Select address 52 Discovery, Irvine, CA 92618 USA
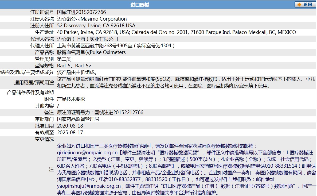317x196 pixels. [x=96, y=25]
